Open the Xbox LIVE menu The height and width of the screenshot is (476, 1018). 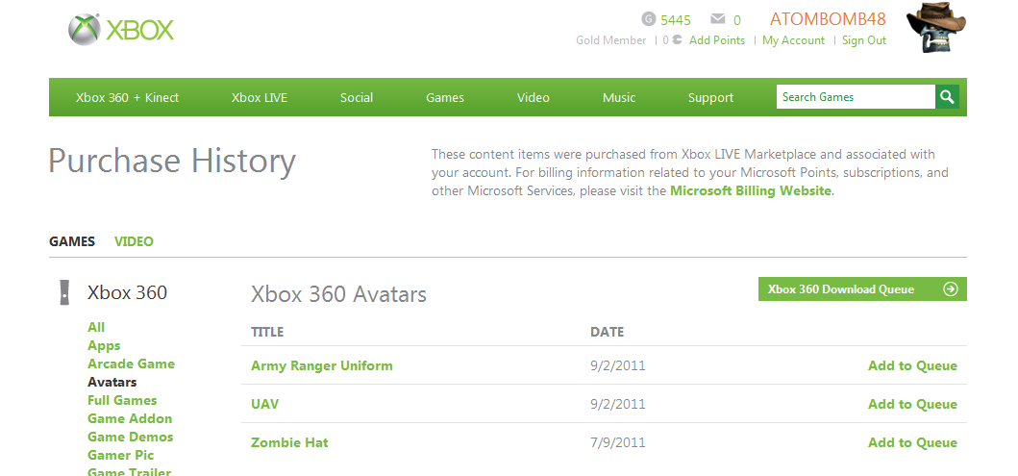[x=259, y=97]
